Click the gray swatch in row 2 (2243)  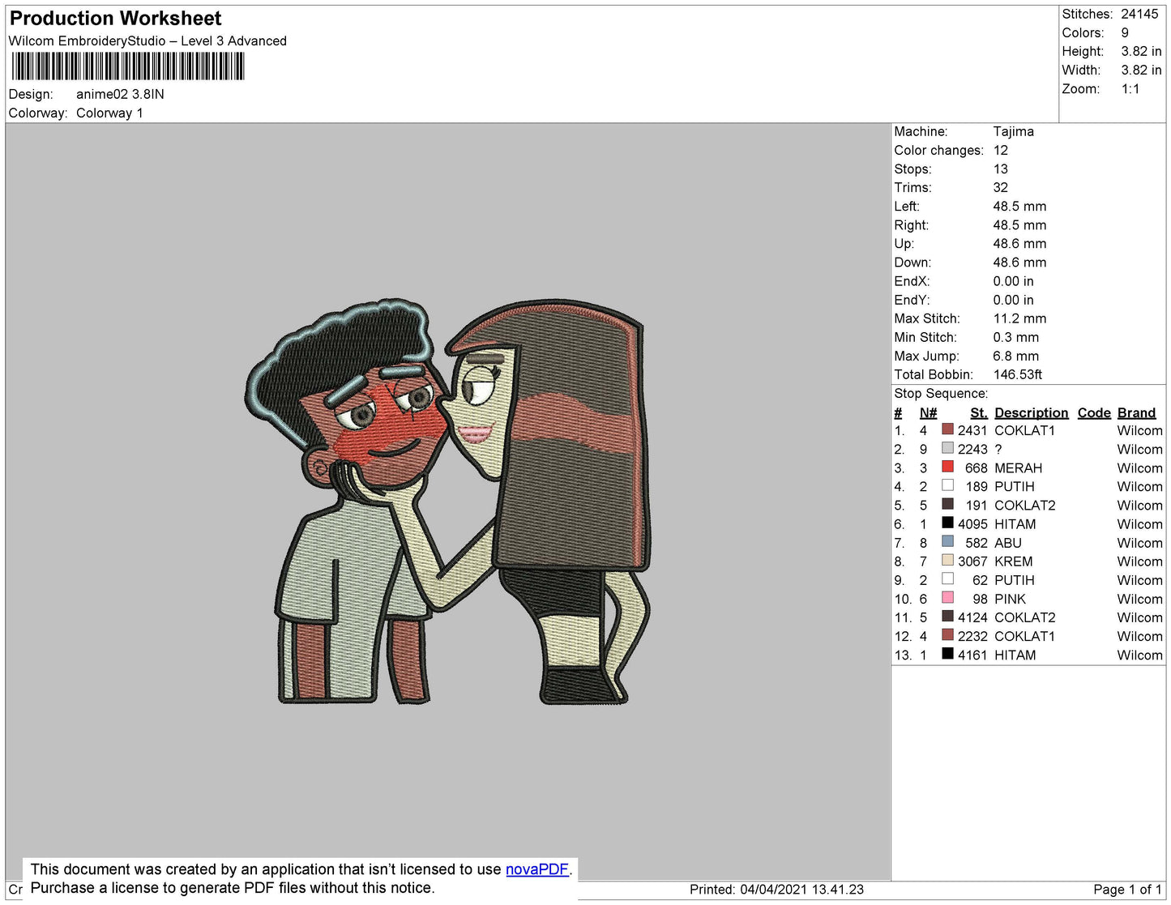[x=947, y=448]
